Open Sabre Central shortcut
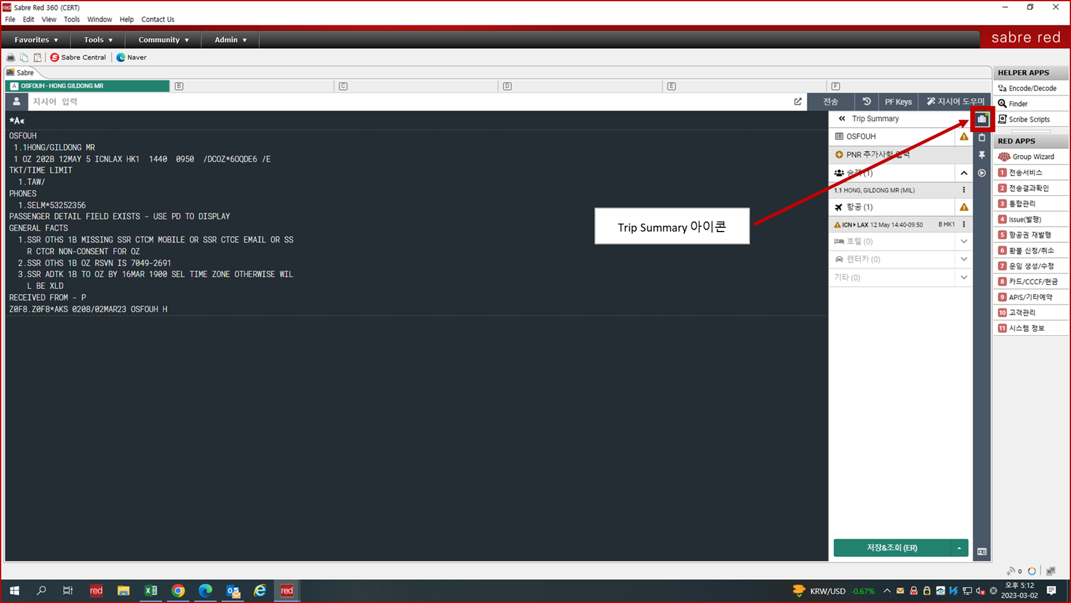The image size is (1071, 603). pyautogui.click(x=78, y=58)
